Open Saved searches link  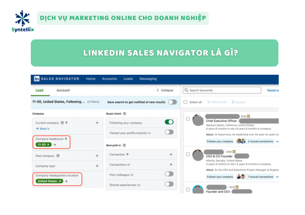(273, 90)
